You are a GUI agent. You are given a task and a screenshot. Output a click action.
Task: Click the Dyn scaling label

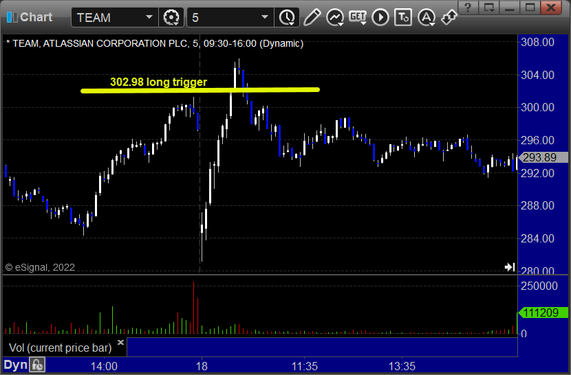[x=16, y=365]
